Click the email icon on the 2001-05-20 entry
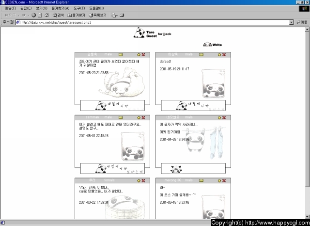The height and width of the screenshot is (226, 310). tap(121, 55)
